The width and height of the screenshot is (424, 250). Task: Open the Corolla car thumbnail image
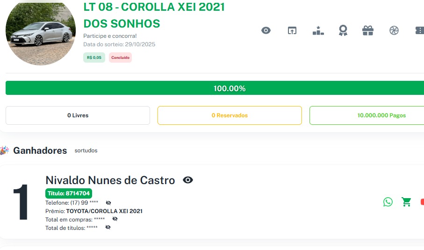click(41, 34)
